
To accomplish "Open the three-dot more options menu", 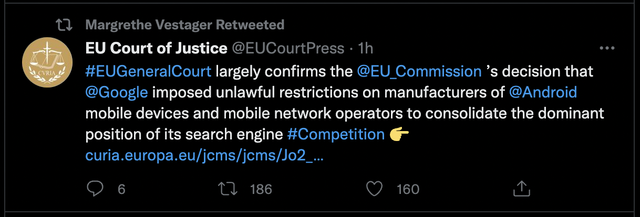I will pos(607,48).
